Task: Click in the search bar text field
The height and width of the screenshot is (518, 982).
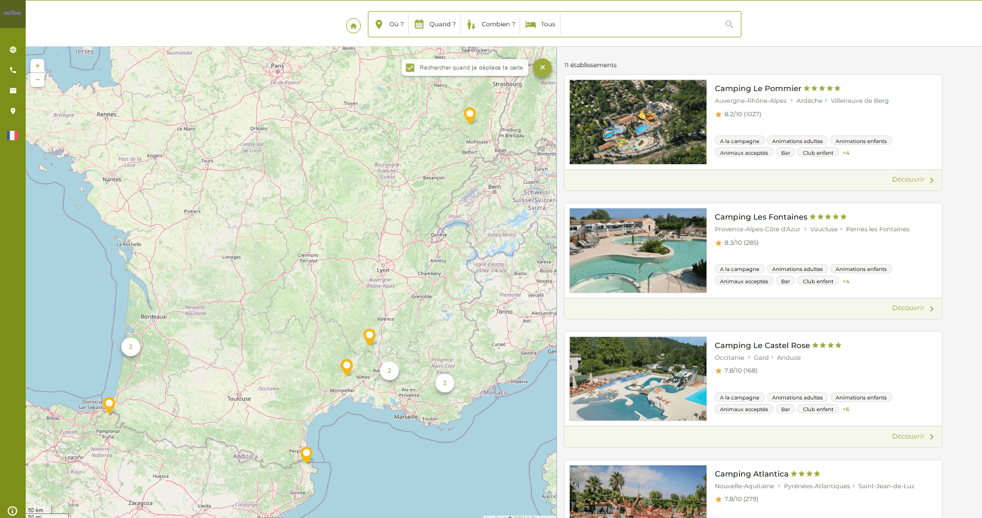Action: point(641,25)
